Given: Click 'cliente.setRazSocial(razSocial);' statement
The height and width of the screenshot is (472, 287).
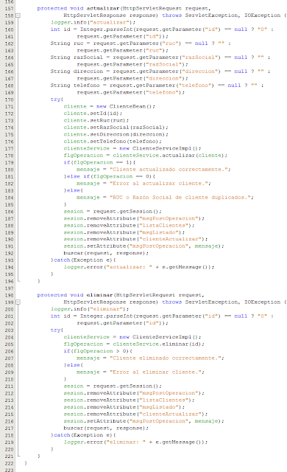Looking at the screenshot, I should coord(116,128).
